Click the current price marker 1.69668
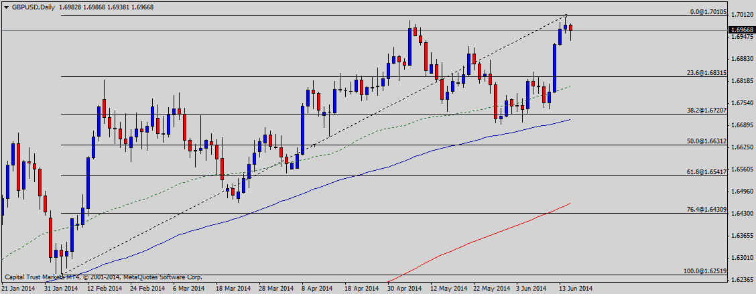This screenshot has height=294, width=756. [742, 30]
